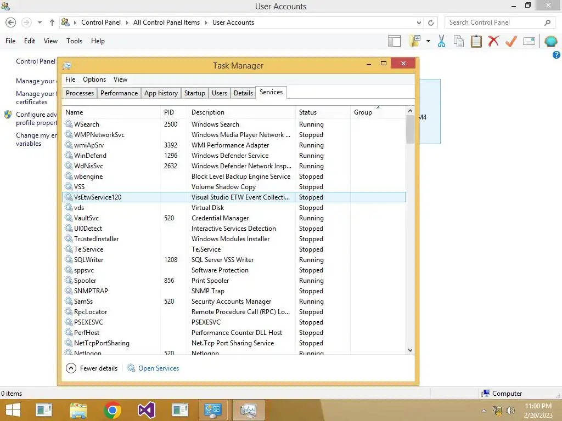Switch to the Details tab

(243, 93)
